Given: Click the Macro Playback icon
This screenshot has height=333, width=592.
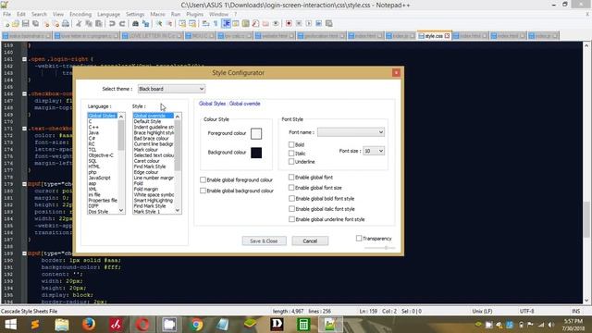Looking at the screenshot, I should (309, 23).
